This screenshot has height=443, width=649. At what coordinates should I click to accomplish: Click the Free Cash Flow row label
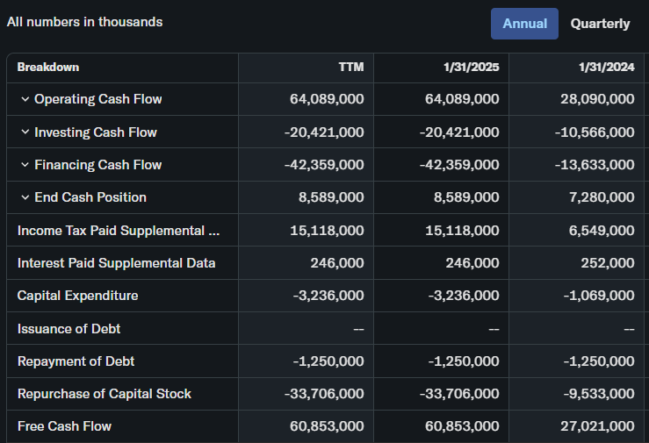(x=65, y=426)
